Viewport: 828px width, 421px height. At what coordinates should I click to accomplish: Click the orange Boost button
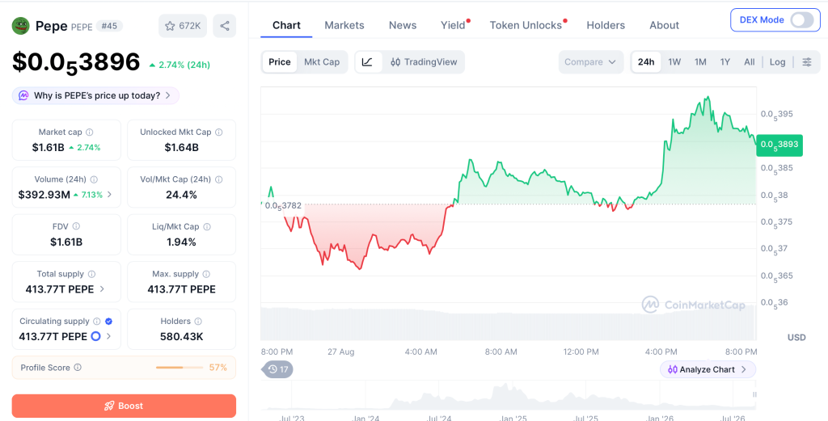tap(124, 406)
